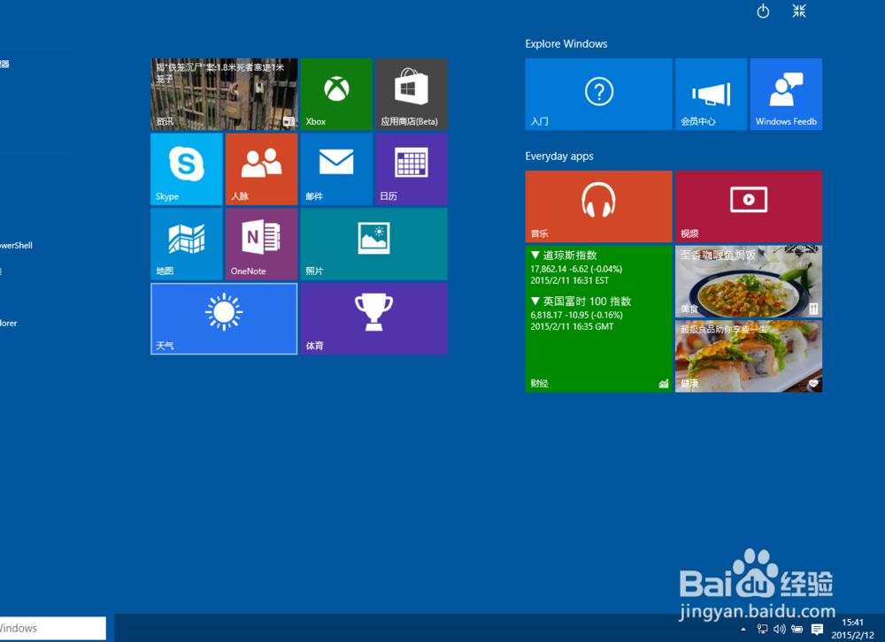Show hidden tray icons arrow
Viewport: 885px width, 642px height.
pyautogui.click(x=743, y=629)
